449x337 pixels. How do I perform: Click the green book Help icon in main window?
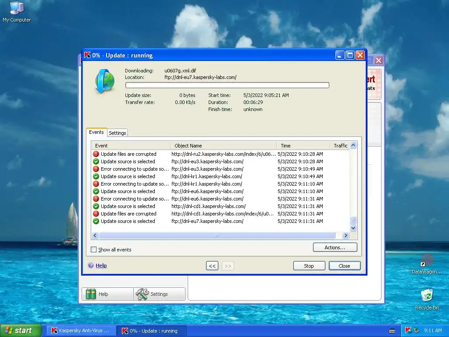pyautogui.click(x=91, y=294)
